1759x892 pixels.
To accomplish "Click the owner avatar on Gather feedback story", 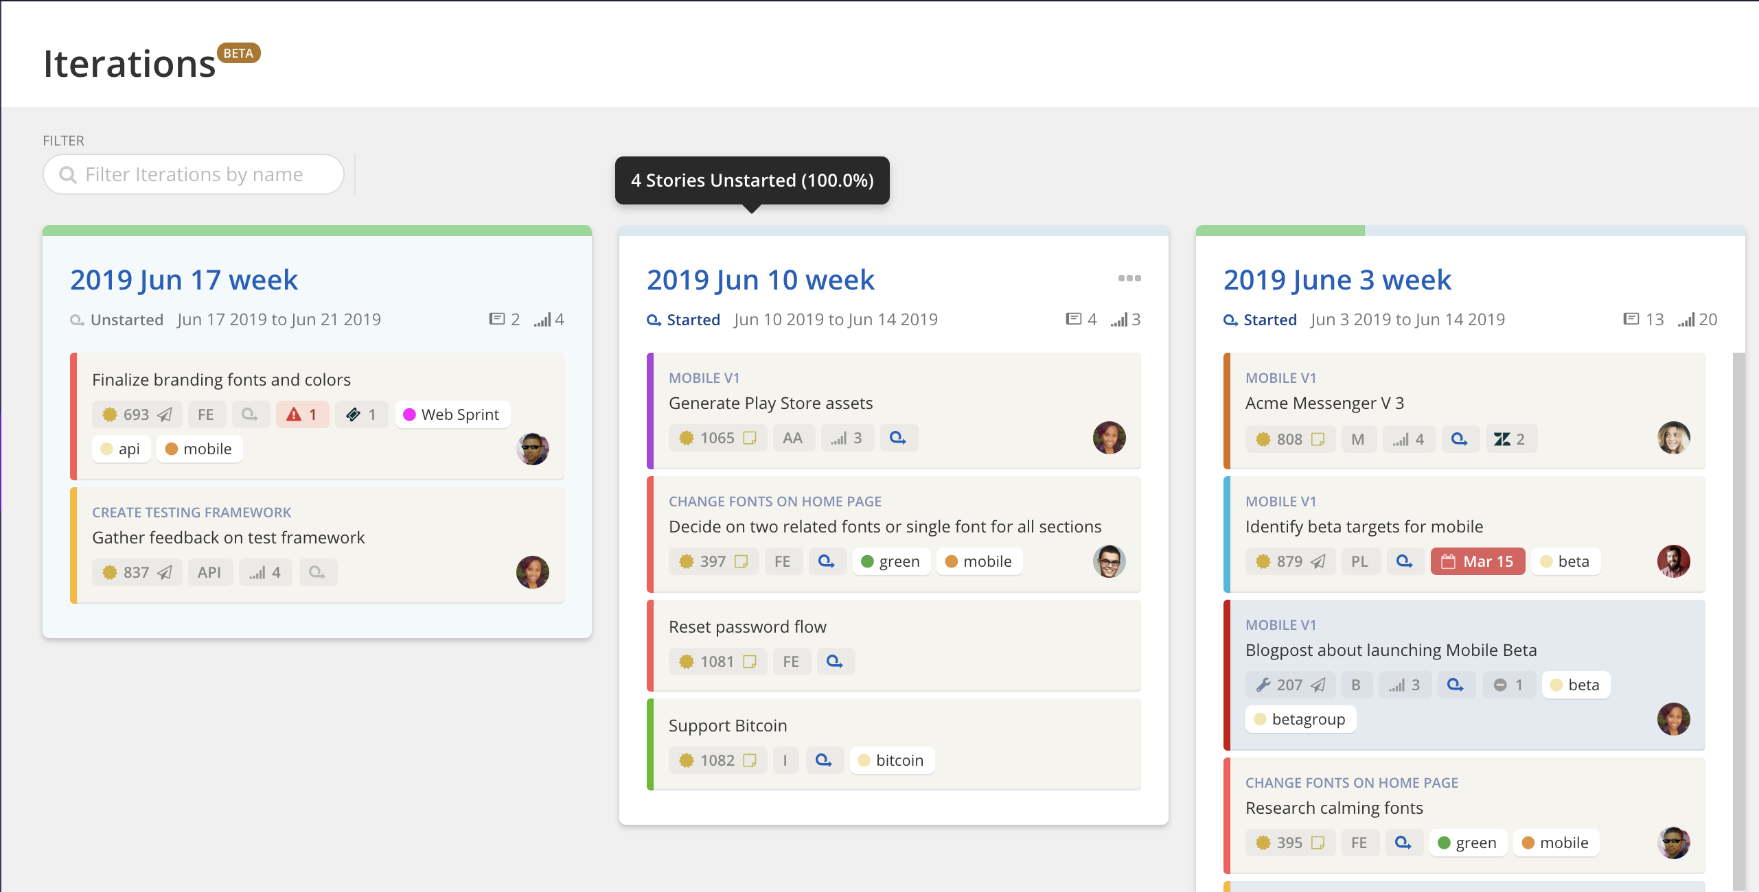I will [533, 572].
